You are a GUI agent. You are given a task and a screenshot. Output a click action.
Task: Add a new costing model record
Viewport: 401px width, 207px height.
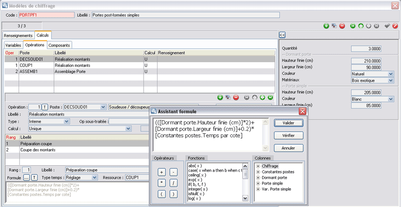pos(326,26)
